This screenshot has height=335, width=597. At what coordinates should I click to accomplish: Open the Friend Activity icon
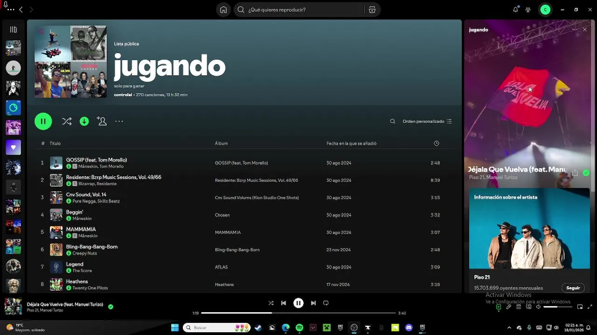[x=528, y=10]
